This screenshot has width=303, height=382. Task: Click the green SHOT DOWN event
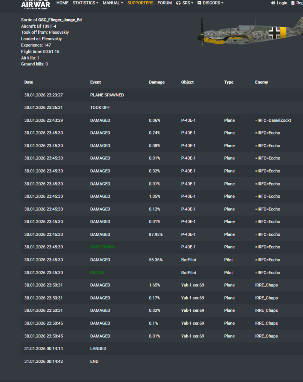pyautogui.click(x=102, y=247)
